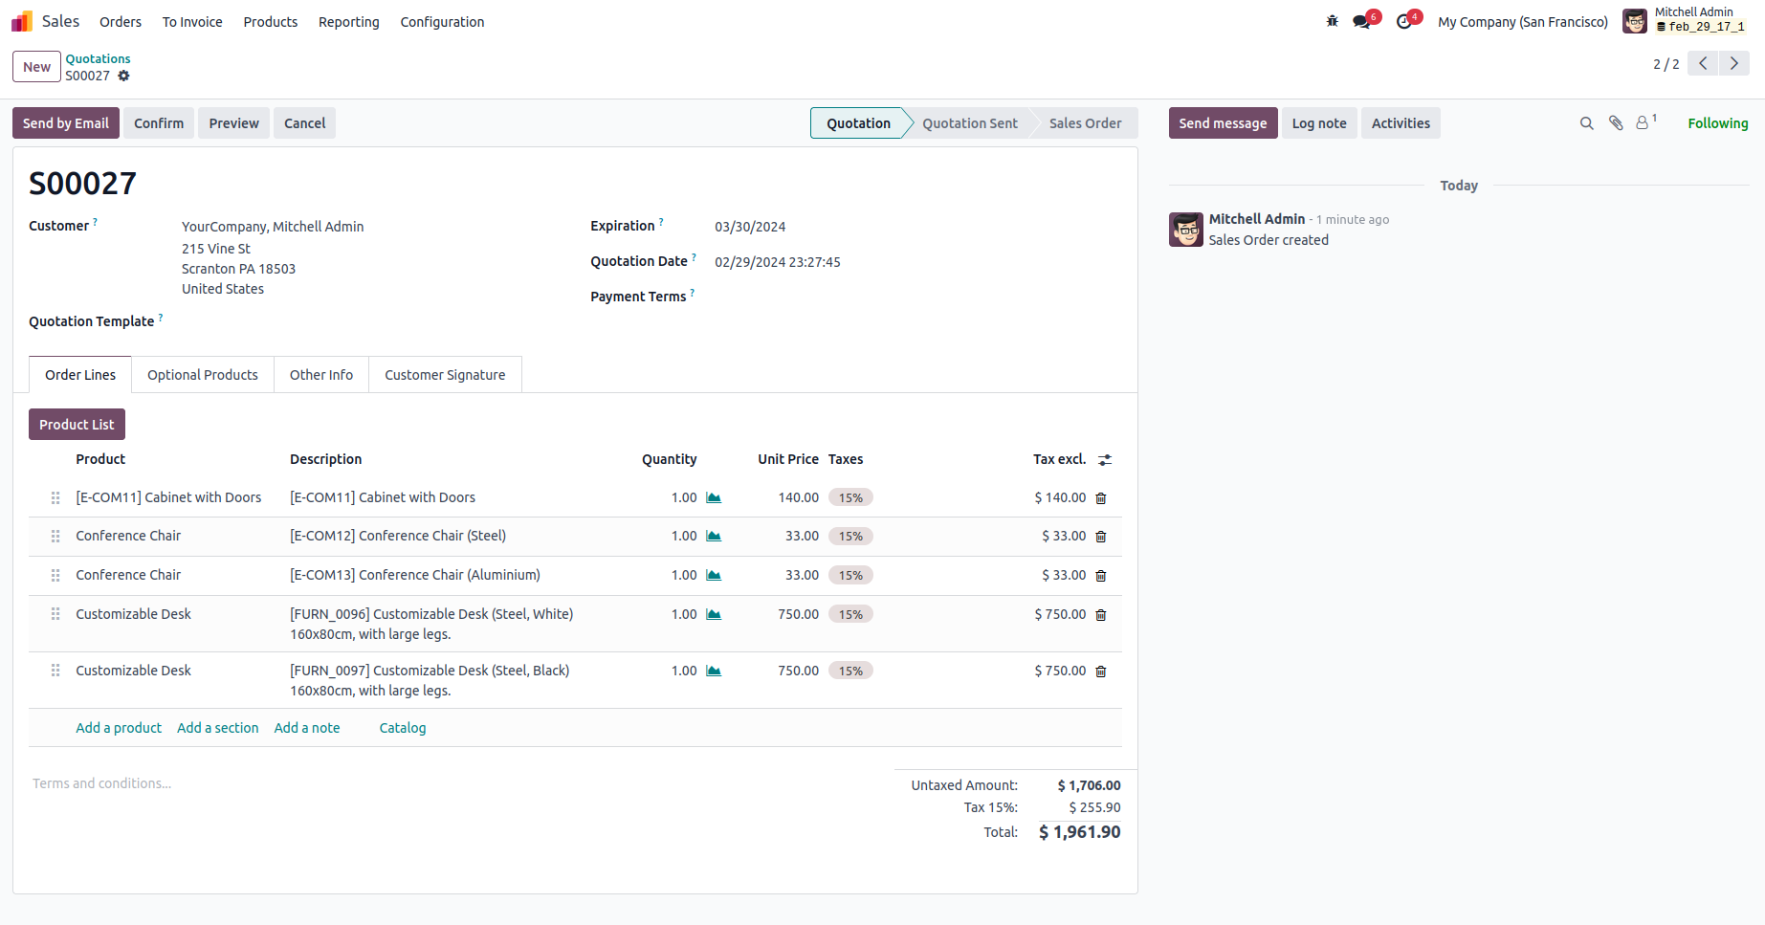Toggle the Following subscription status

coord(1717,123)
